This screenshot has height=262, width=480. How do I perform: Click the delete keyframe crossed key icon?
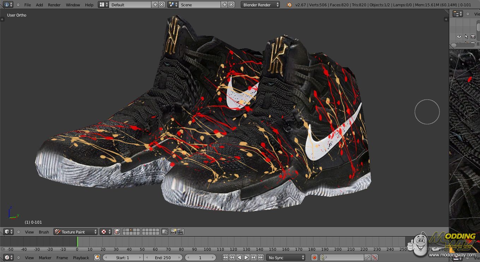(374, 258)
